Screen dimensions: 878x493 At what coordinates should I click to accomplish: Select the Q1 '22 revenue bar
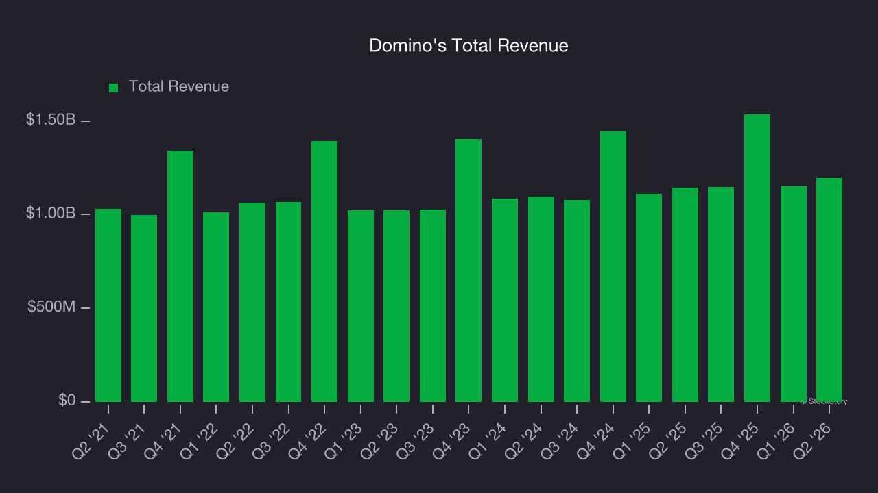pyautogui.click(x=216, y=307)
